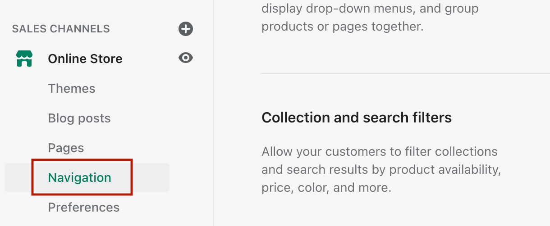550x226 pixels.
Task: Click the gray Navigation row background right of label
Action: click(x=151, y=177)
